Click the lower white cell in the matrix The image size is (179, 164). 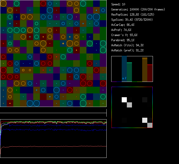click(145, 120)
